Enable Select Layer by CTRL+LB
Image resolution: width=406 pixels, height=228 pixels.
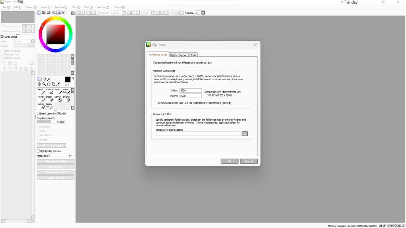click(38, 114)
